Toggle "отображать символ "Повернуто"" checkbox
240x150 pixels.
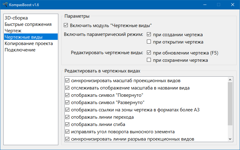tap(67, 95)
